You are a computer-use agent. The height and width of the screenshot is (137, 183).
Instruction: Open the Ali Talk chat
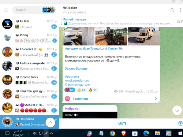[x=29, y=24]
